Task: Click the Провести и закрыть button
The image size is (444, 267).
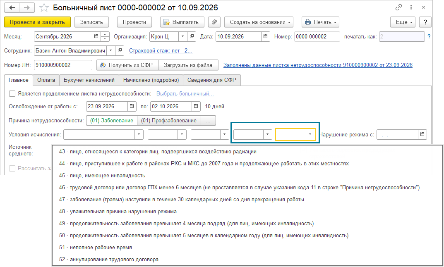Action: 37,22
